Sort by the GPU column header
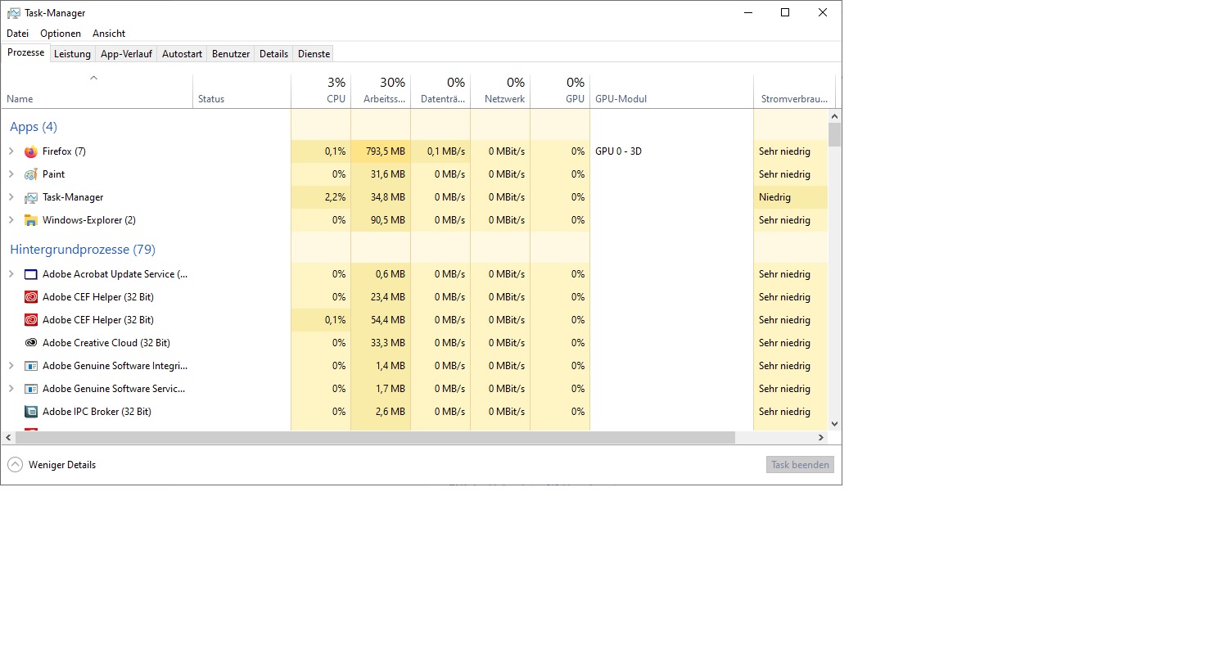Screen dimensions: 1219x645 click(560, 91)
